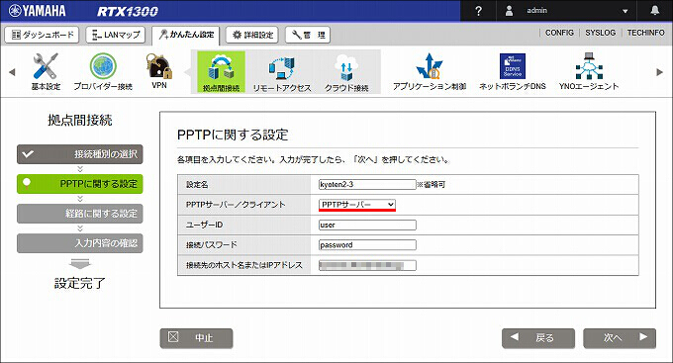The width and height of the screenshot is (673, 363).
Task: Click the YAMAHA logo
Action: coord(38,11)
